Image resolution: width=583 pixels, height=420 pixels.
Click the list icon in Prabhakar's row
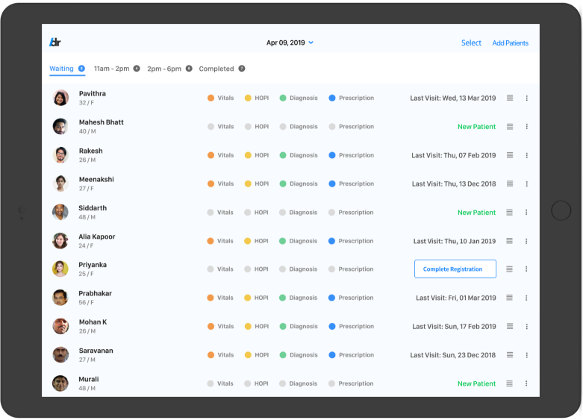tap(510, 298)
